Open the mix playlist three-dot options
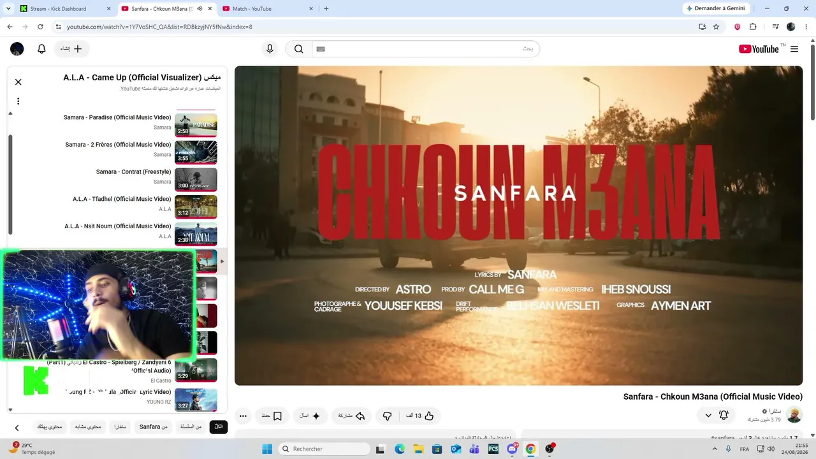The image size is (816, 459). (18, 101)
